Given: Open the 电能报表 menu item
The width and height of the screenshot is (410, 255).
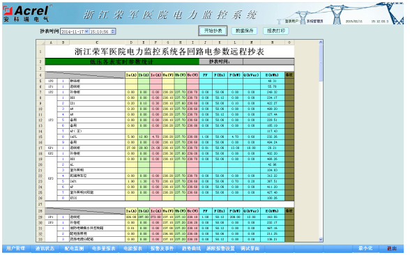Looking at the screenshot, I should point(132,249).
